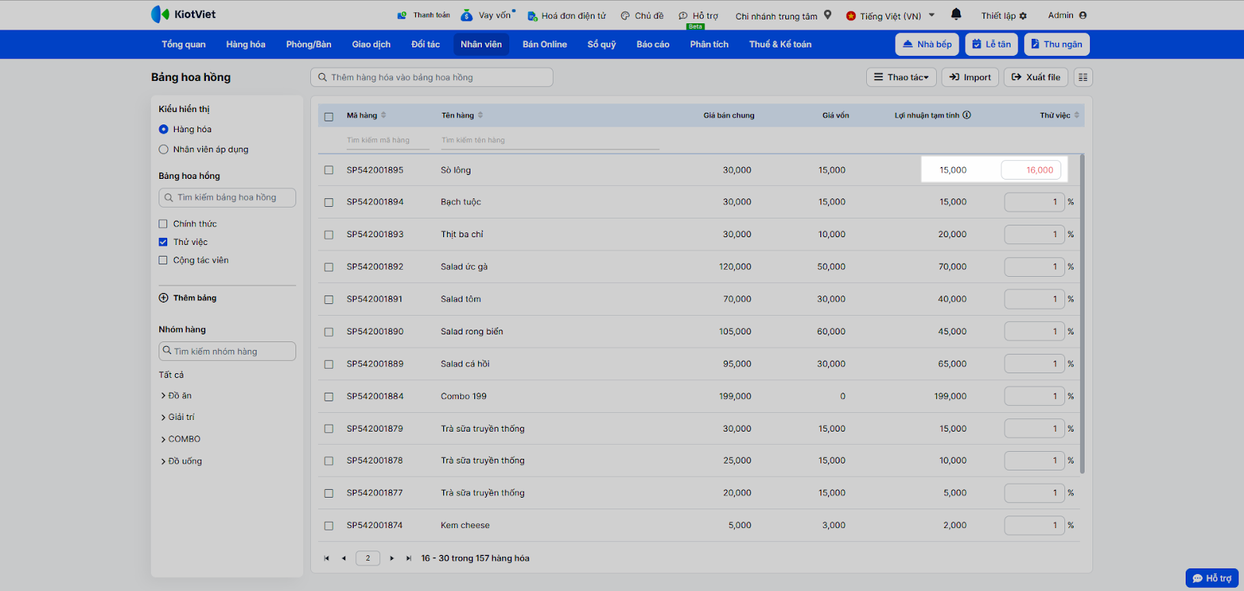Click the table's vertical scrollbar
1244x591 pixels.
point(1082,311)
